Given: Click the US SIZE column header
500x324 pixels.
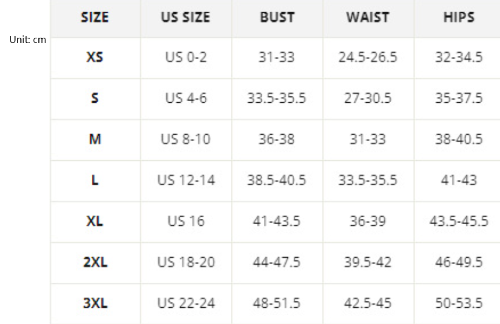Looking at the screenshot, I should point(185,17).
